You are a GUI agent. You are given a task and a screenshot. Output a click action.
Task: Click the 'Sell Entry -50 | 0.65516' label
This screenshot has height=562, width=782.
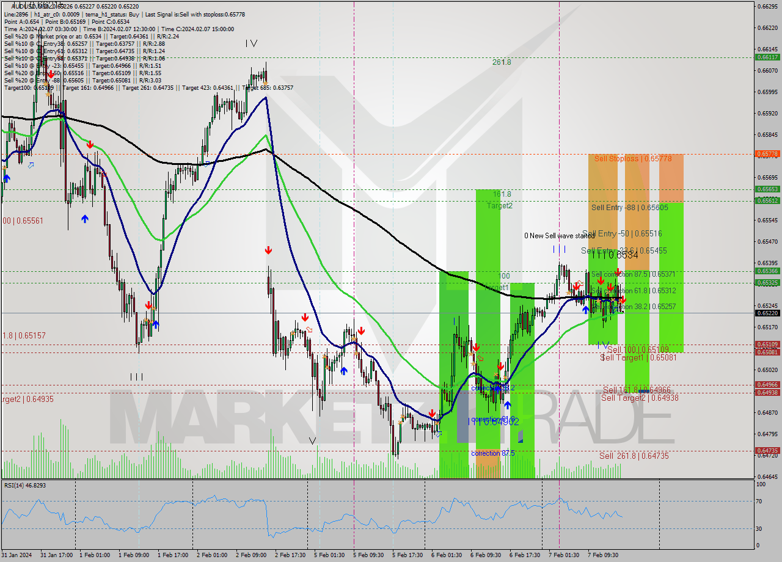point(622,234)
